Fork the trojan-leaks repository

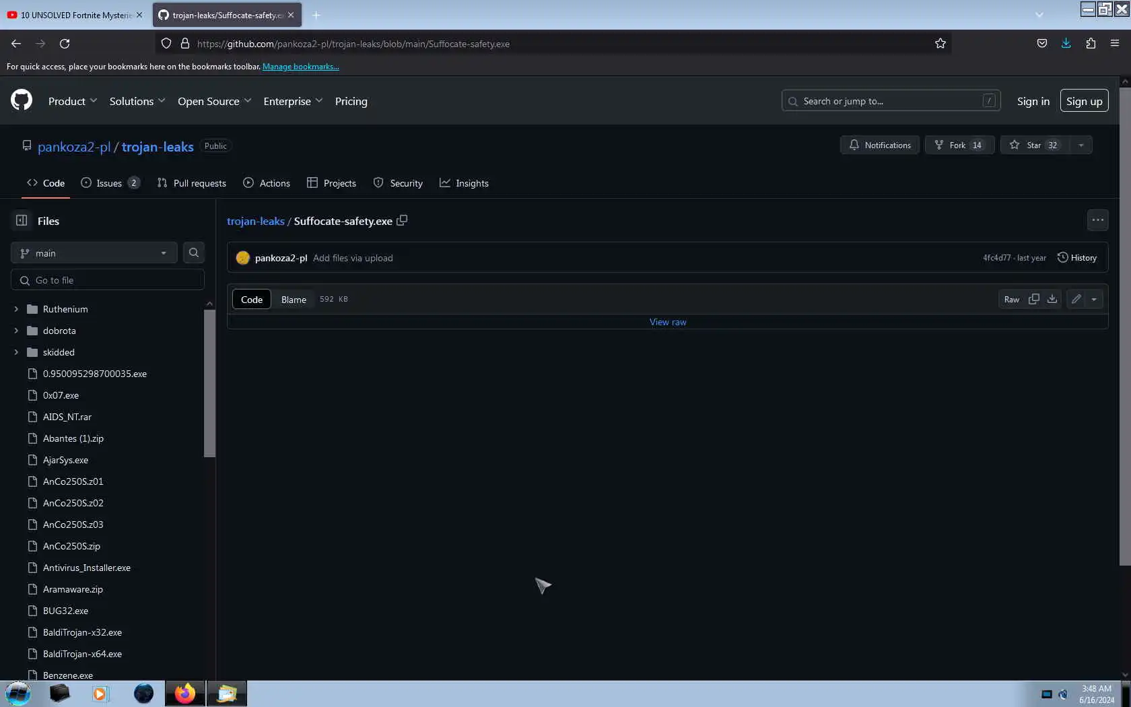click(959, 145)
